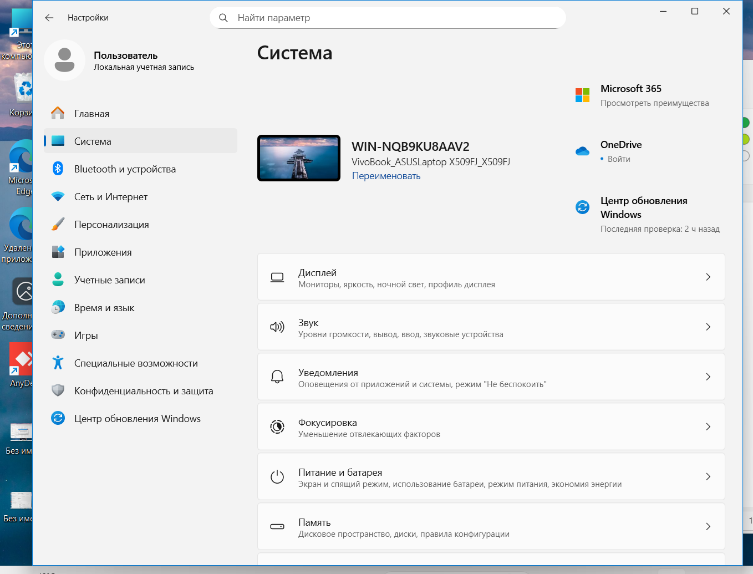Expand the Звук settings chevron
This screenshot has width=753, height=574.
pyautogui.click(x=708, y=327)
